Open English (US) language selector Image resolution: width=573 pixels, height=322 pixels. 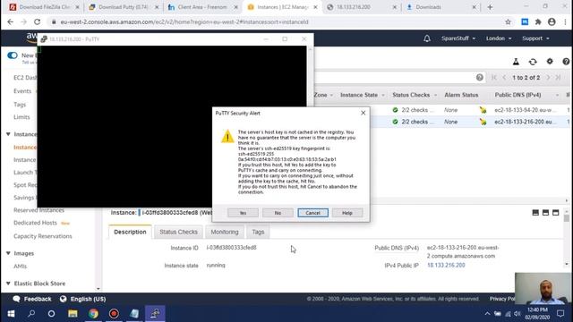coord(83,299)
